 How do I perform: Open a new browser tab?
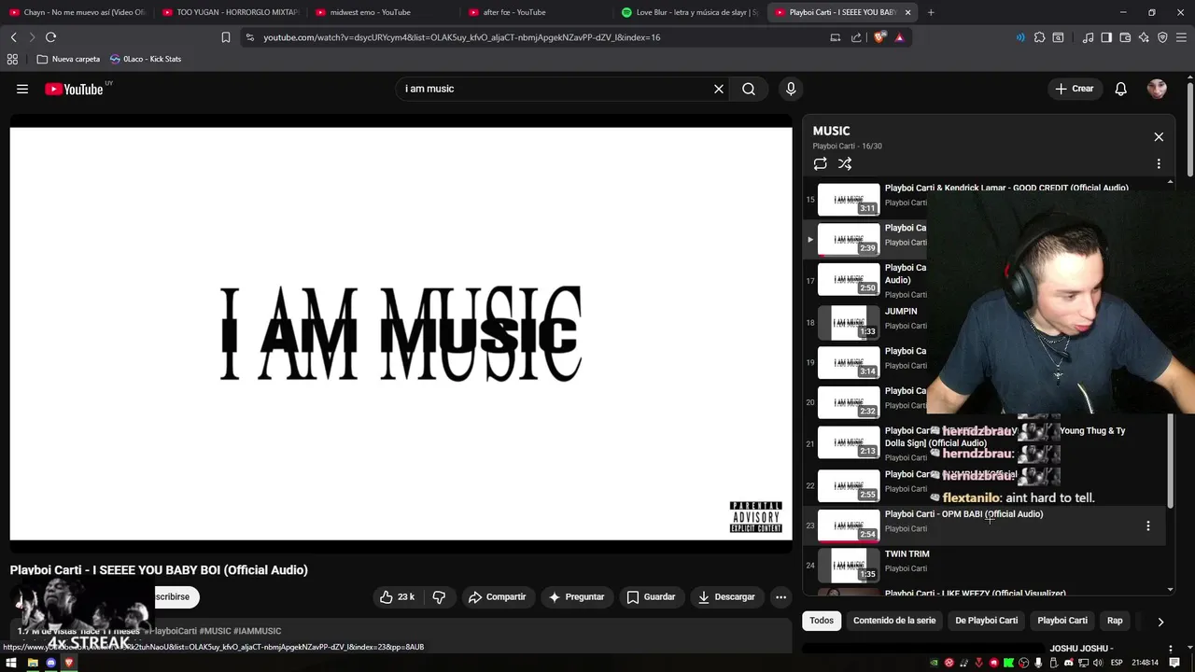click(x=931, y=12)
